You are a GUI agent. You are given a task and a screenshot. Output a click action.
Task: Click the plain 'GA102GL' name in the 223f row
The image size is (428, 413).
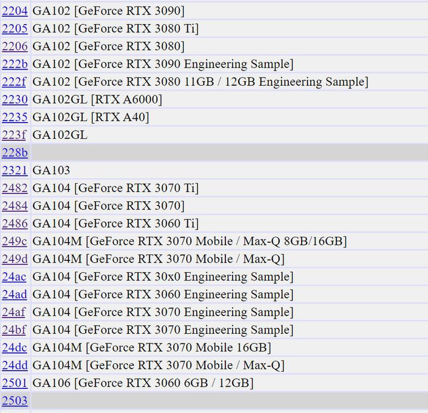pos(60,135)
